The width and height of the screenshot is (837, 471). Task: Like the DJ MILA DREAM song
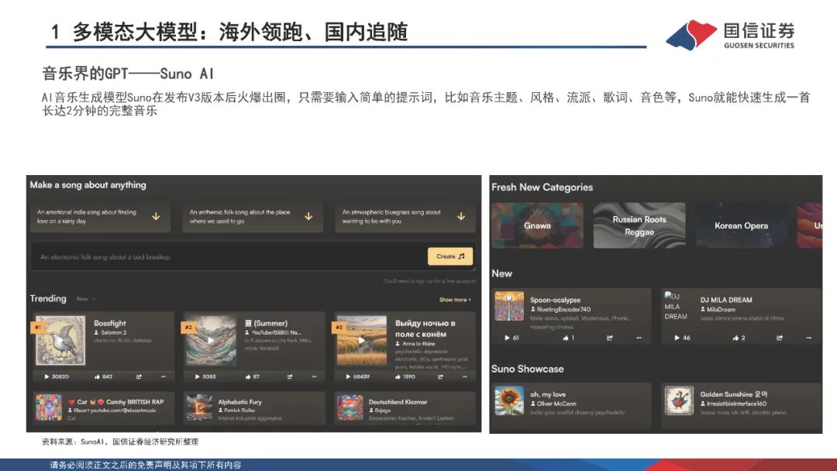(x=736, y=338)
